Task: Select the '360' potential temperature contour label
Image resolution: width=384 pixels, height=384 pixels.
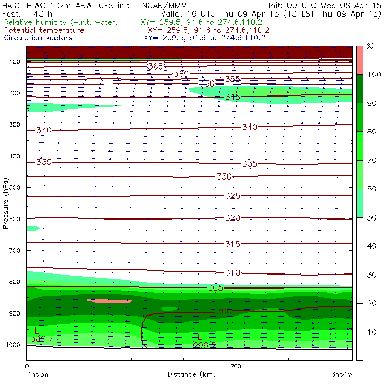Action: coord(181,74)
